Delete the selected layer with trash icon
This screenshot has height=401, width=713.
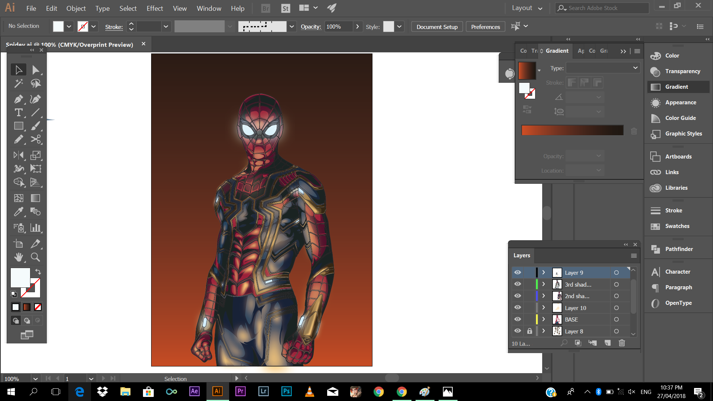(x=622, y=343)
